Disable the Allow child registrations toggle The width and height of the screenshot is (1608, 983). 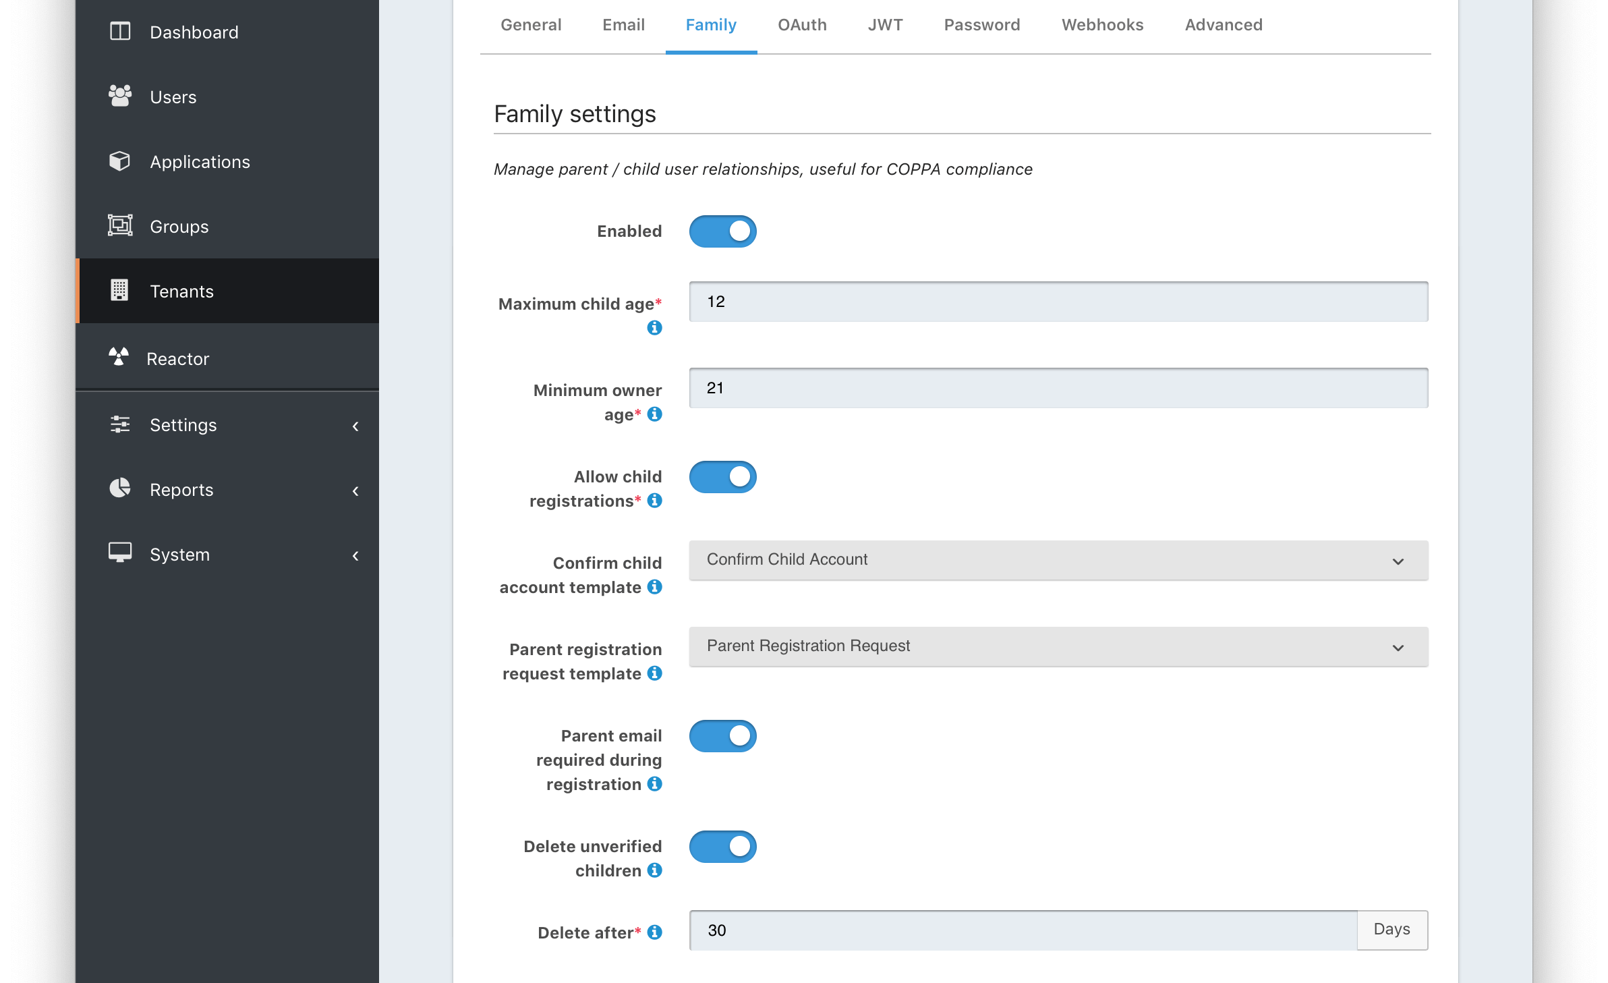click(722, 476)
